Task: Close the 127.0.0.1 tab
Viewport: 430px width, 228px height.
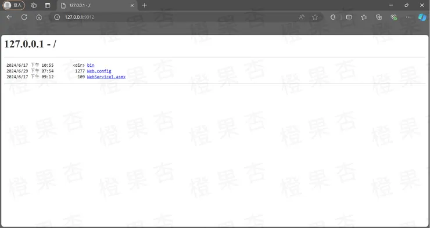Action: 132,5
